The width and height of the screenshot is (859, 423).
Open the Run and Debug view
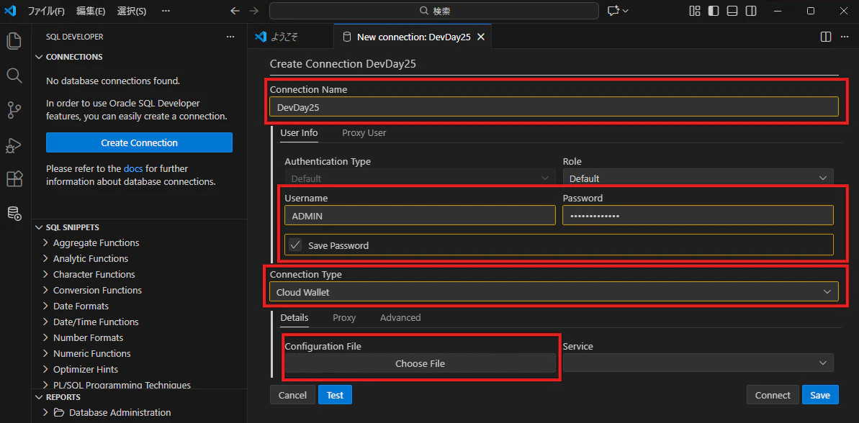tap(14, 145)
